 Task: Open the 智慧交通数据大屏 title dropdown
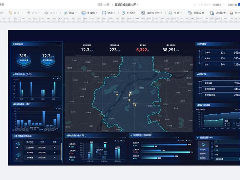click(127, 4)
